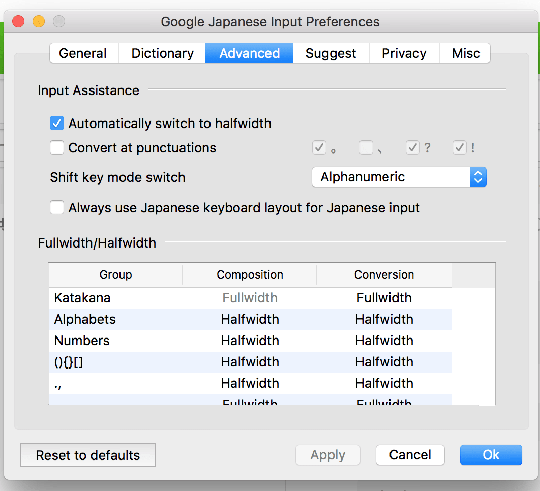Go to the Suggest tab
This screenshot has width=540, height=491.
[x=331, y=53]
